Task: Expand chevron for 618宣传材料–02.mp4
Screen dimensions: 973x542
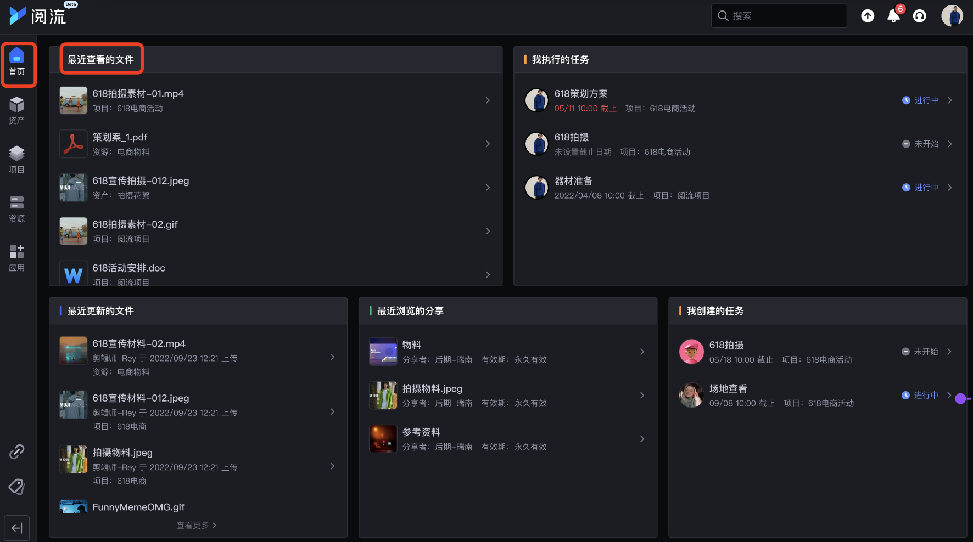Action: [332, 357]
